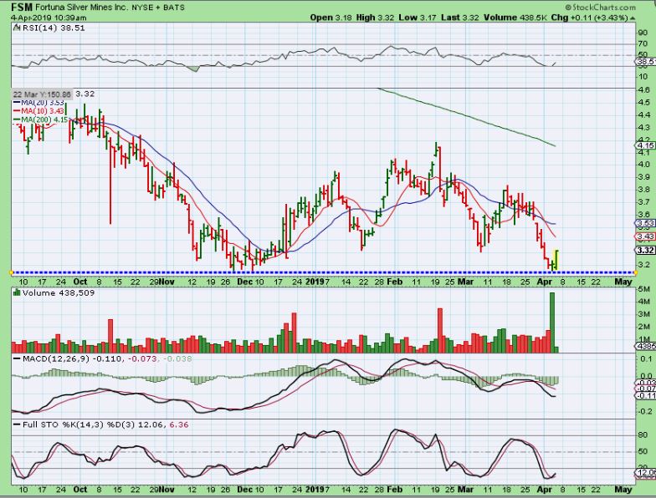Image resolution: width=656 pixels, height=498 pixels.
Task: Click the 22 Mar Y:150.86 crosshair readout
Action: point(42,94)
